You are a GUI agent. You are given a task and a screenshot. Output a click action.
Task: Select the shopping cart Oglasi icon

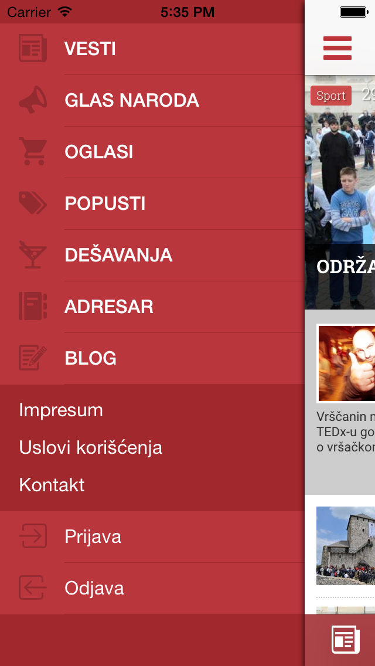pos(33,152)
